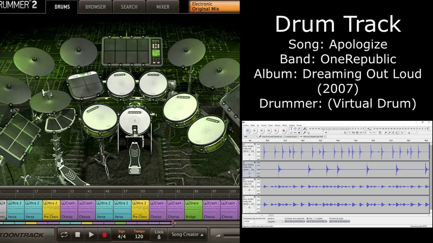The image size is (433, 243).
Task: Click the Copy icon in Audacity
Action: 354,132
